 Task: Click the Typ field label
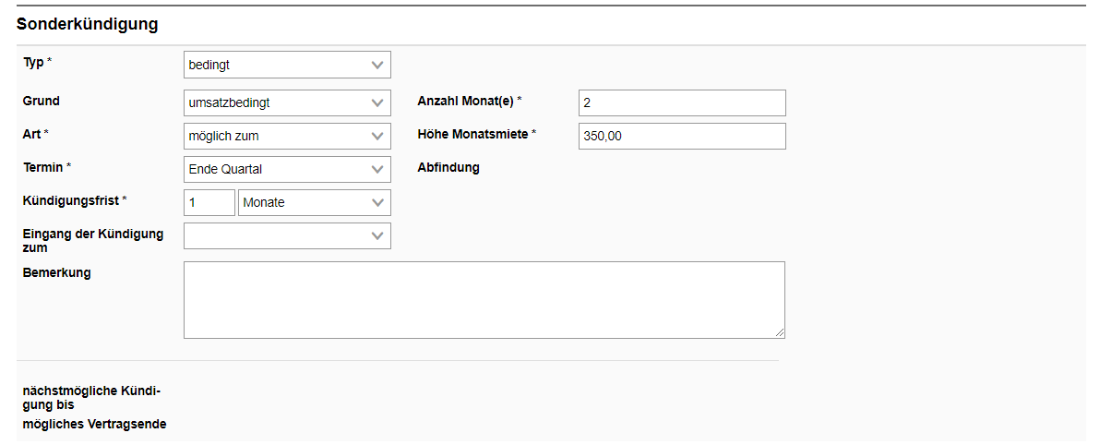pyautogui.click(x=33, y=62)
